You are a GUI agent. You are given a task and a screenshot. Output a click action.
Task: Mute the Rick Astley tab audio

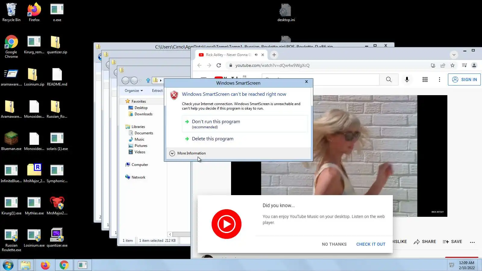point(256,55)
